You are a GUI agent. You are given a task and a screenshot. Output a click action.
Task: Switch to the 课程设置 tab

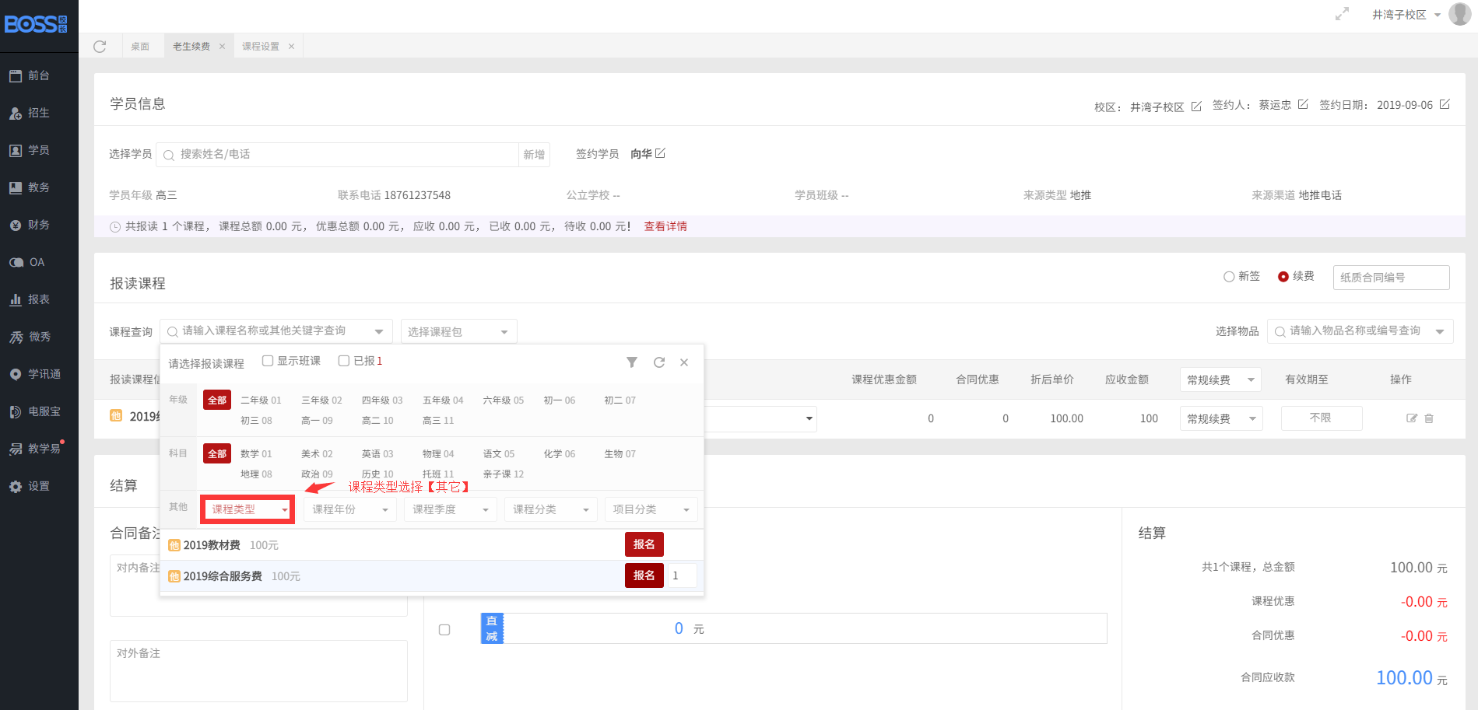(x=261, y=47)
